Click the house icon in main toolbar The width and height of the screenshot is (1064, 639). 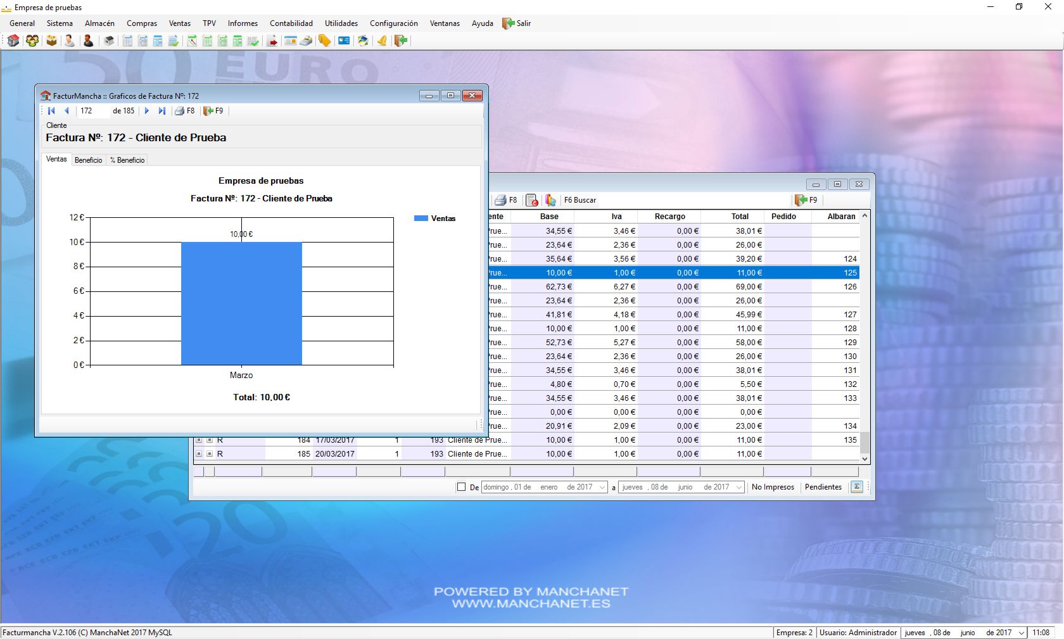pos(13,41)
